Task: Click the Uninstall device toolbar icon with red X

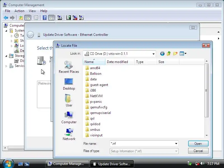Action: coord(75,18)
